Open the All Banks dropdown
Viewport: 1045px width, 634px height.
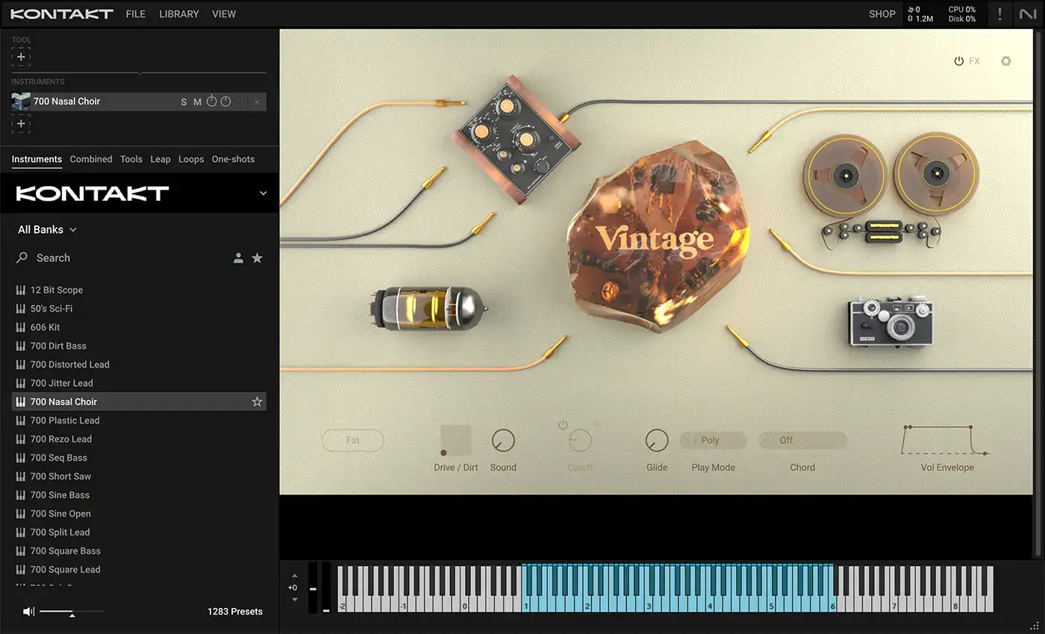(x=47, y=229)
